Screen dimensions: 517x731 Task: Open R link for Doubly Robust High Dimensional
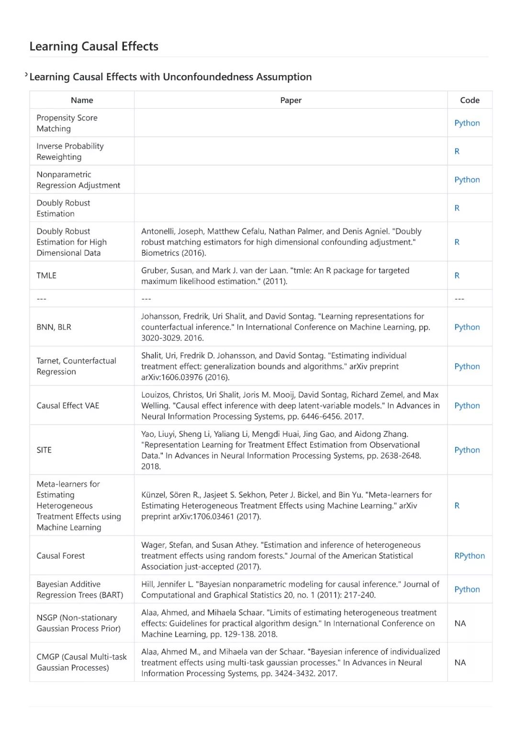[x=457, y=242]
